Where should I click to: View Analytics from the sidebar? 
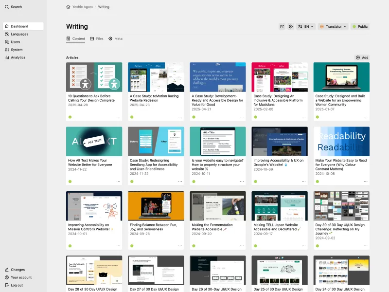pyautogui.click(x=18, y=57)
